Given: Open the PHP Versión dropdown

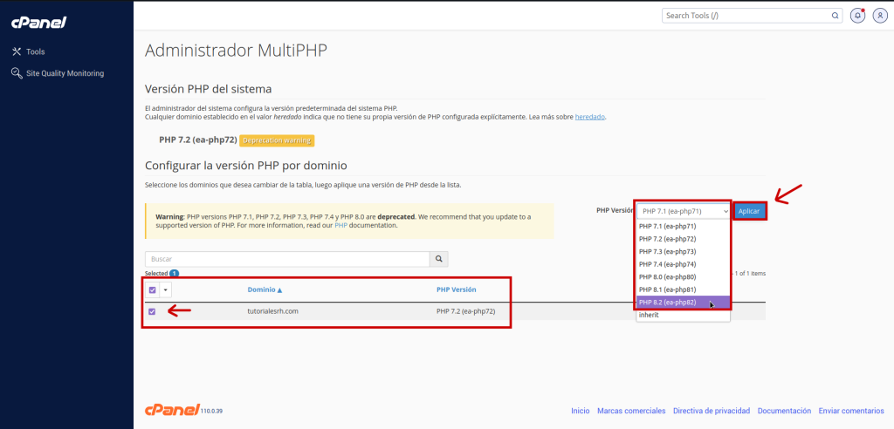Looking at the screenshot, I should [x=682, y=211].
